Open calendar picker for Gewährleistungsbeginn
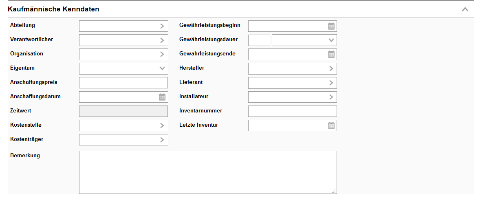The image size is (478, 198). pyautogui.click(x=331, y=26)
